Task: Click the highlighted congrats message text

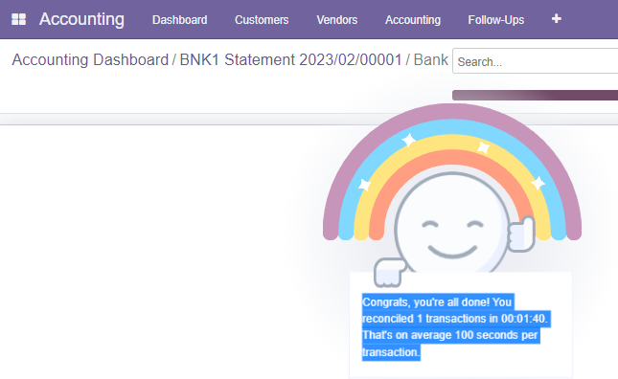Action: 455,326
